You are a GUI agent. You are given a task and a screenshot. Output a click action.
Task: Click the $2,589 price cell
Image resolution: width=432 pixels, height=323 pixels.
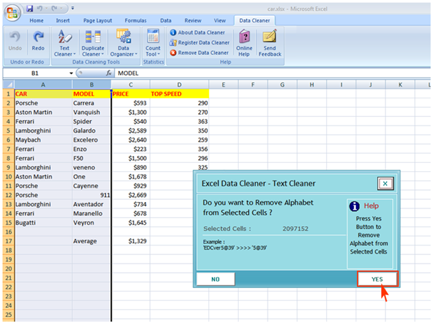pos(131,131)
